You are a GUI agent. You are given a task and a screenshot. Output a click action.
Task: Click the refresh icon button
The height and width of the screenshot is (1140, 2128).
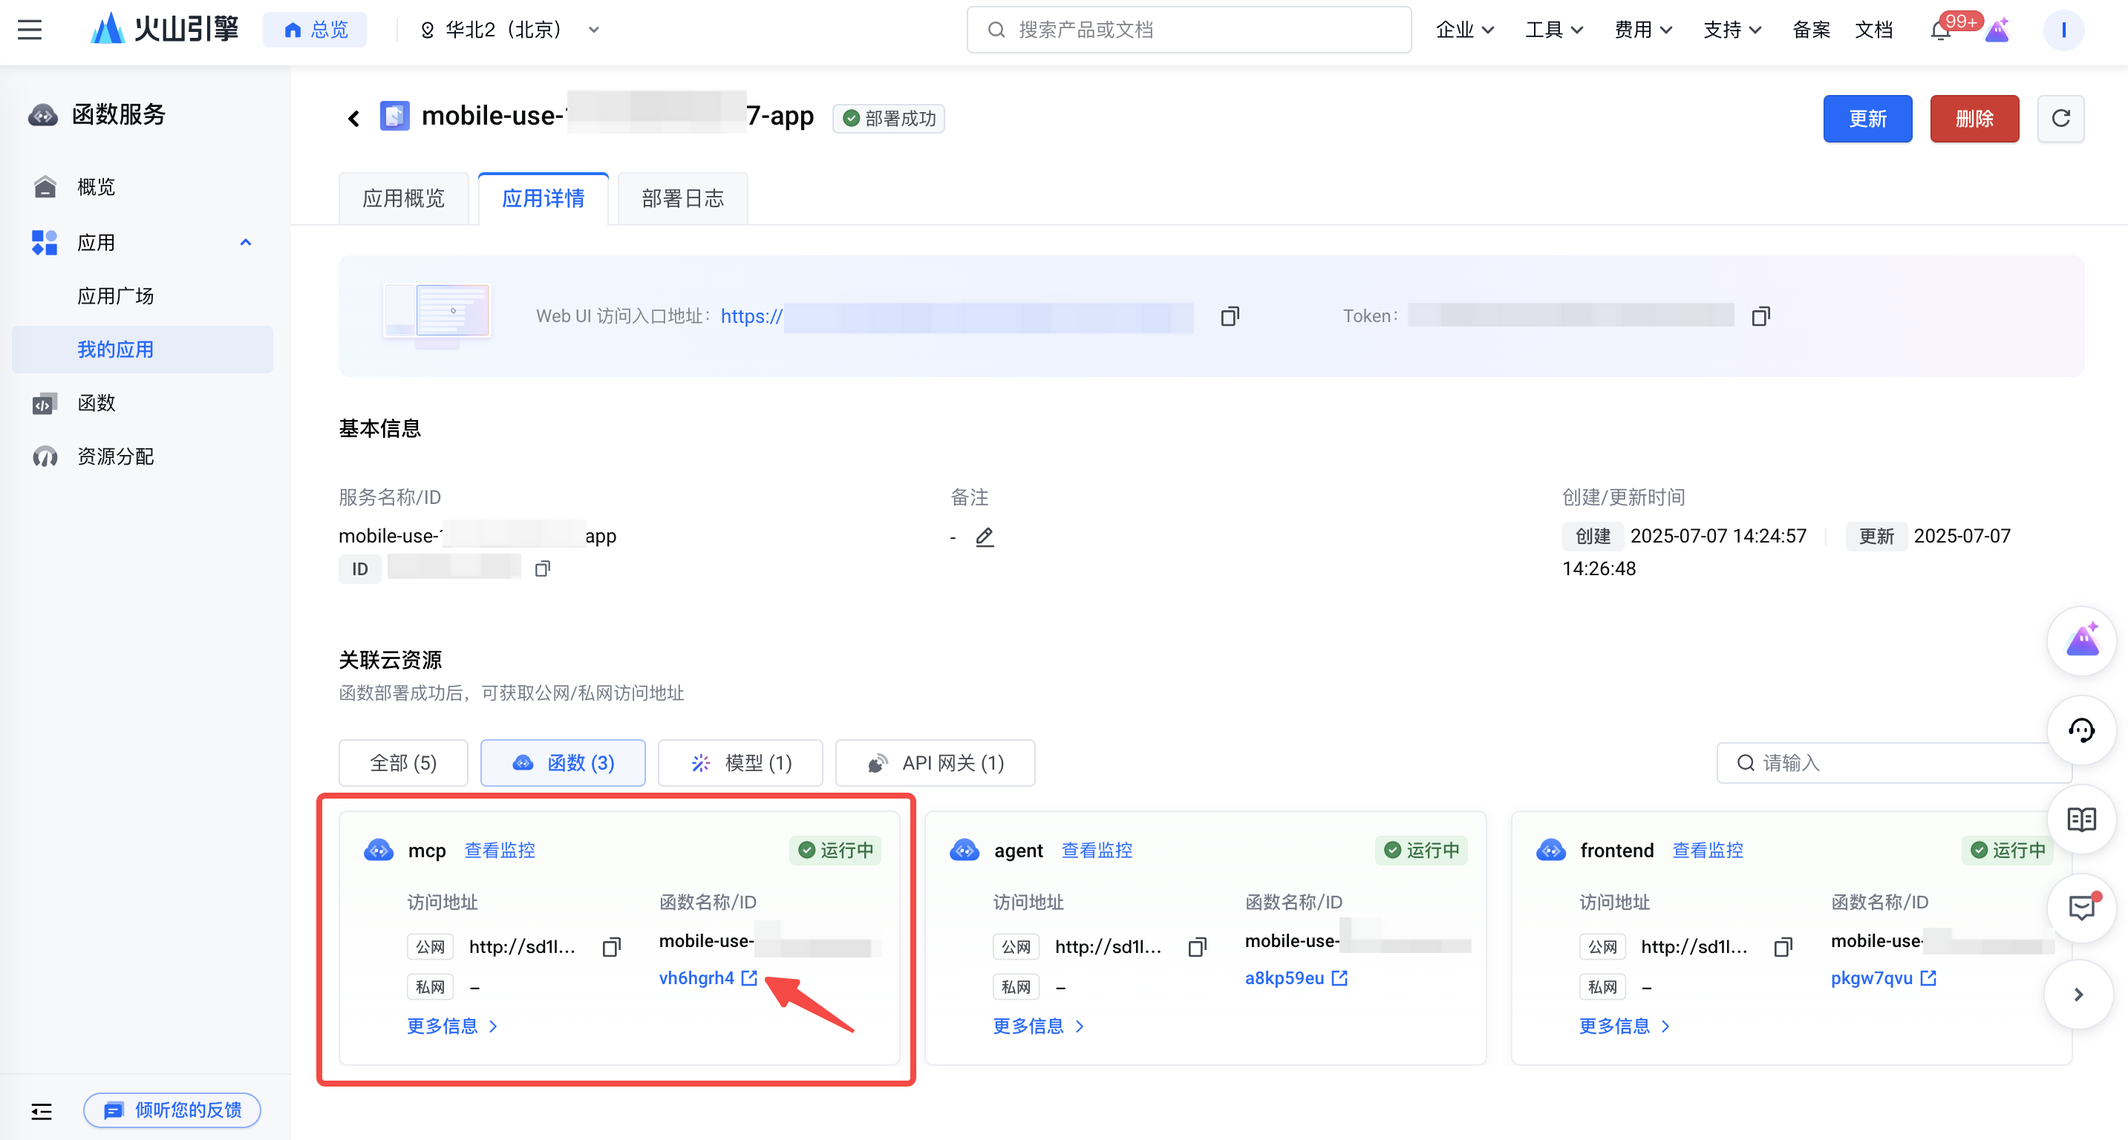pos(2060,118)
